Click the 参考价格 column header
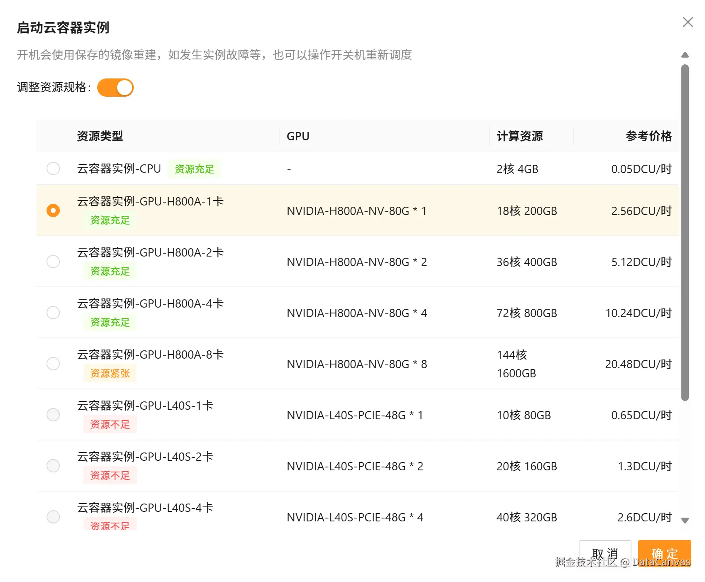This screenshot has width=705, height=582. pyautogui.click(x=649, y=136)
